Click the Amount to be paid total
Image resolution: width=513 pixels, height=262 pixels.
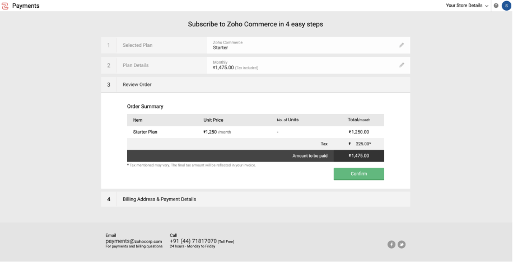[x=358, y=156]
